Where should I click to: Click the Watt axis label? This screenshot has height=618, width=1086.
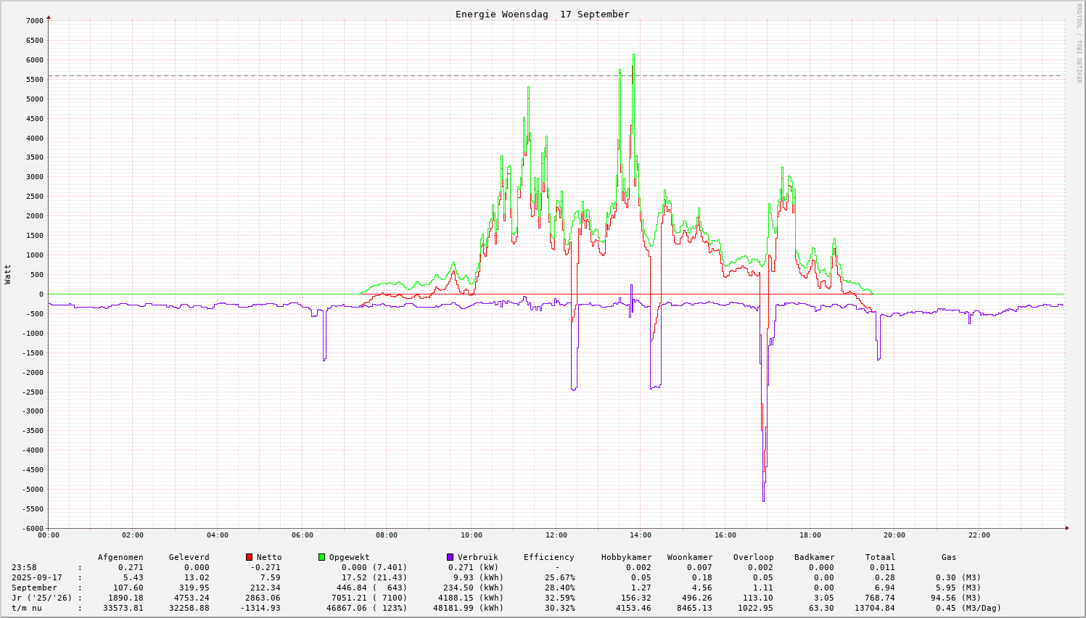click(8, 274)
